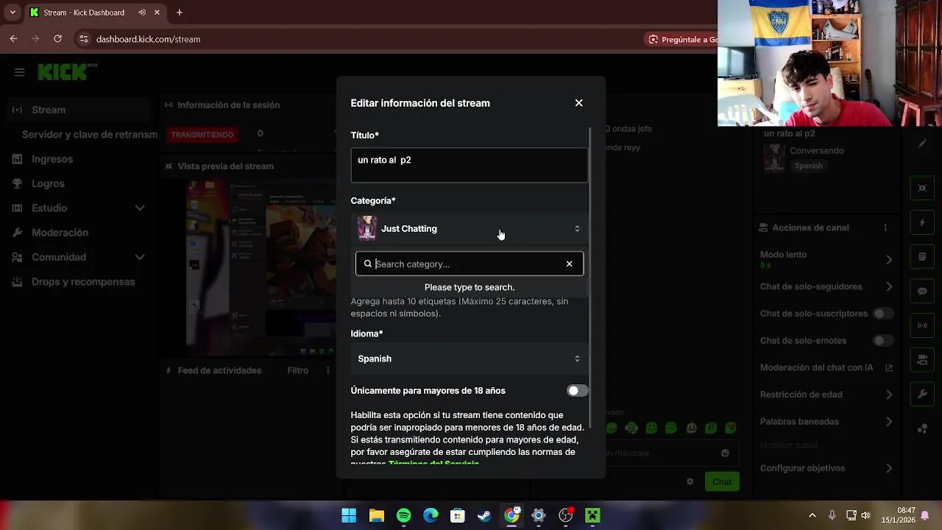Open Moderación del chat con IA external link
942x530 pixels.
(x=889, y=367)
